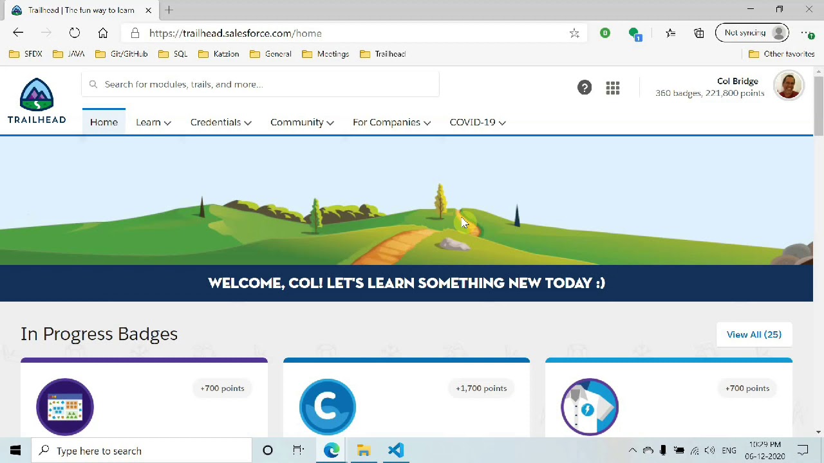Click the Col Bridge name text
Screen dimensions: 824x463
pyautogui.click(x=738, y=81)
